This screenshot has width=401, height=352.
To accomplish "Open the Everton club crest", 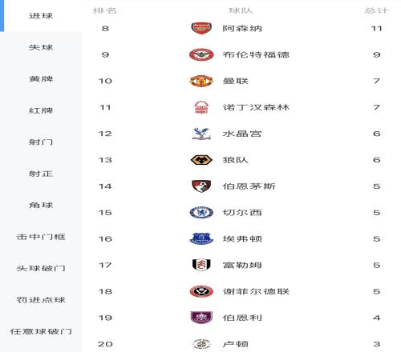I will (201, 238).
